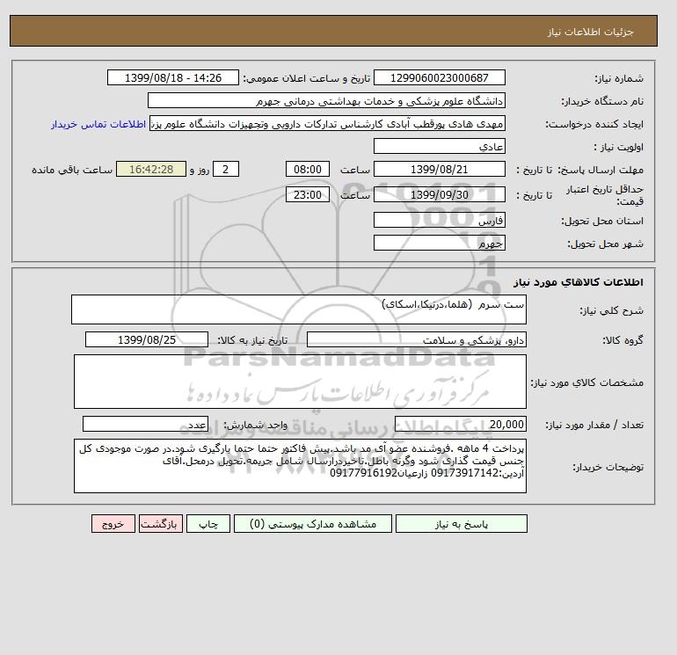Click the شماره نیاز label
This screenshot has height=655, width=677.
tap(619, 78)
